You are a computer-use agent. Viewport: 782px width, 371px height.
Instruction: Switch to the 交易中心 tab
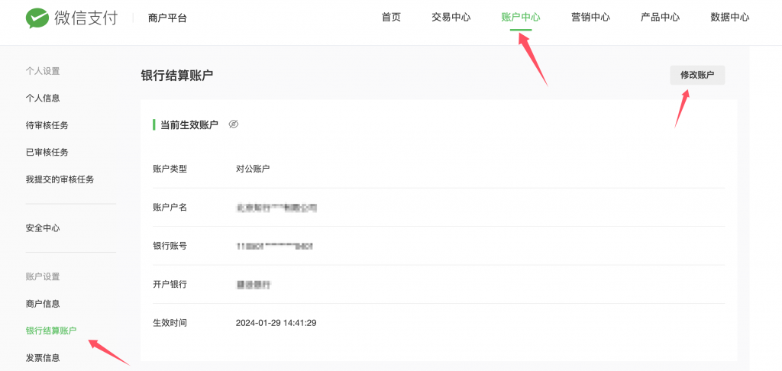451,18
